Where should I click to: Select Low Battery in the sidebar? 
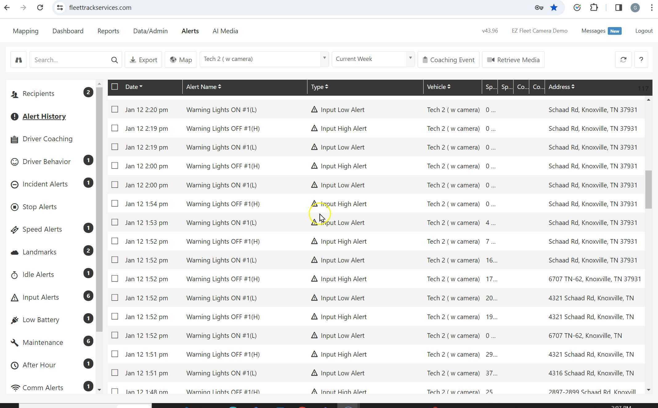click(41, 320)
